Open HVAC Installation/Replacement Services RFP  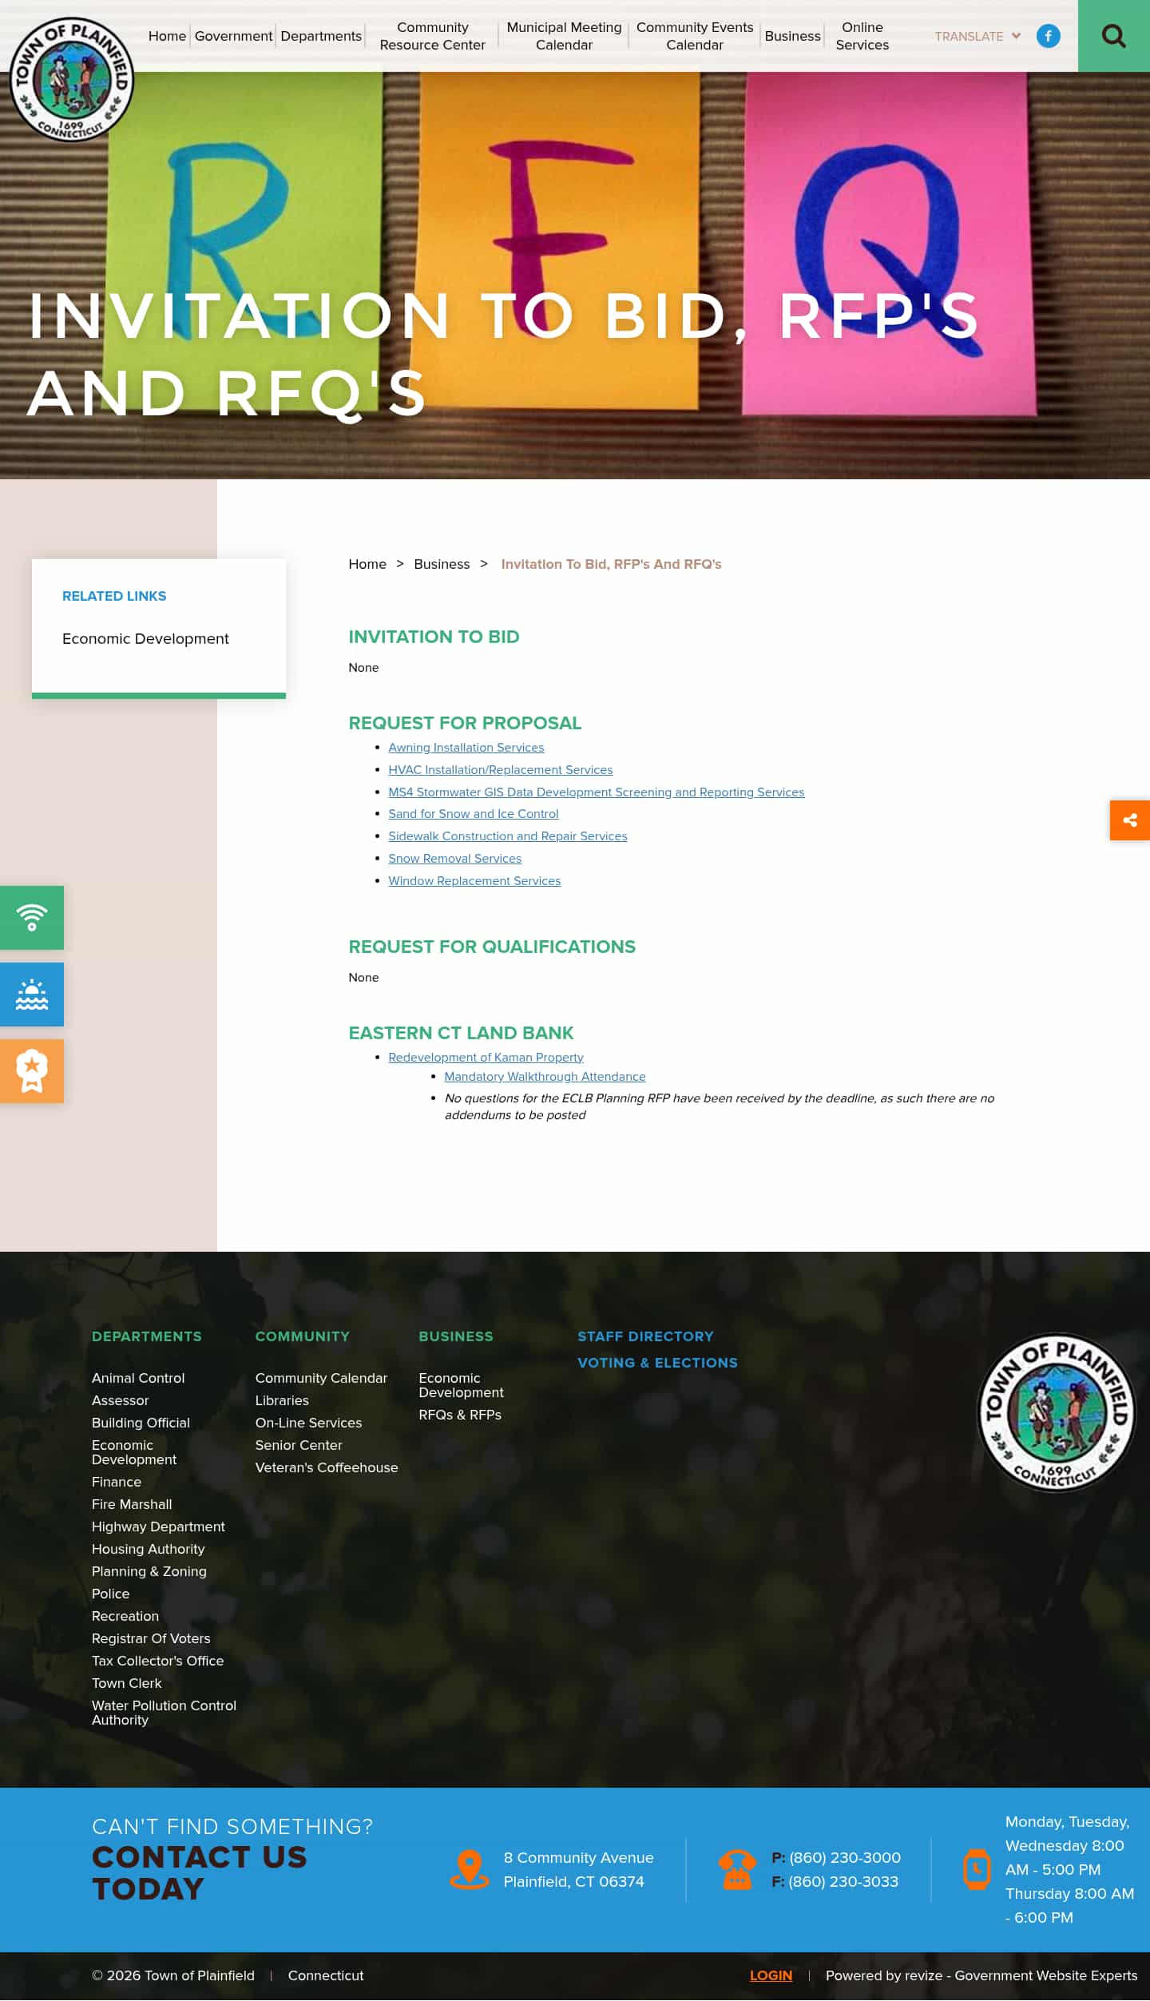click(x=500, y=770)
